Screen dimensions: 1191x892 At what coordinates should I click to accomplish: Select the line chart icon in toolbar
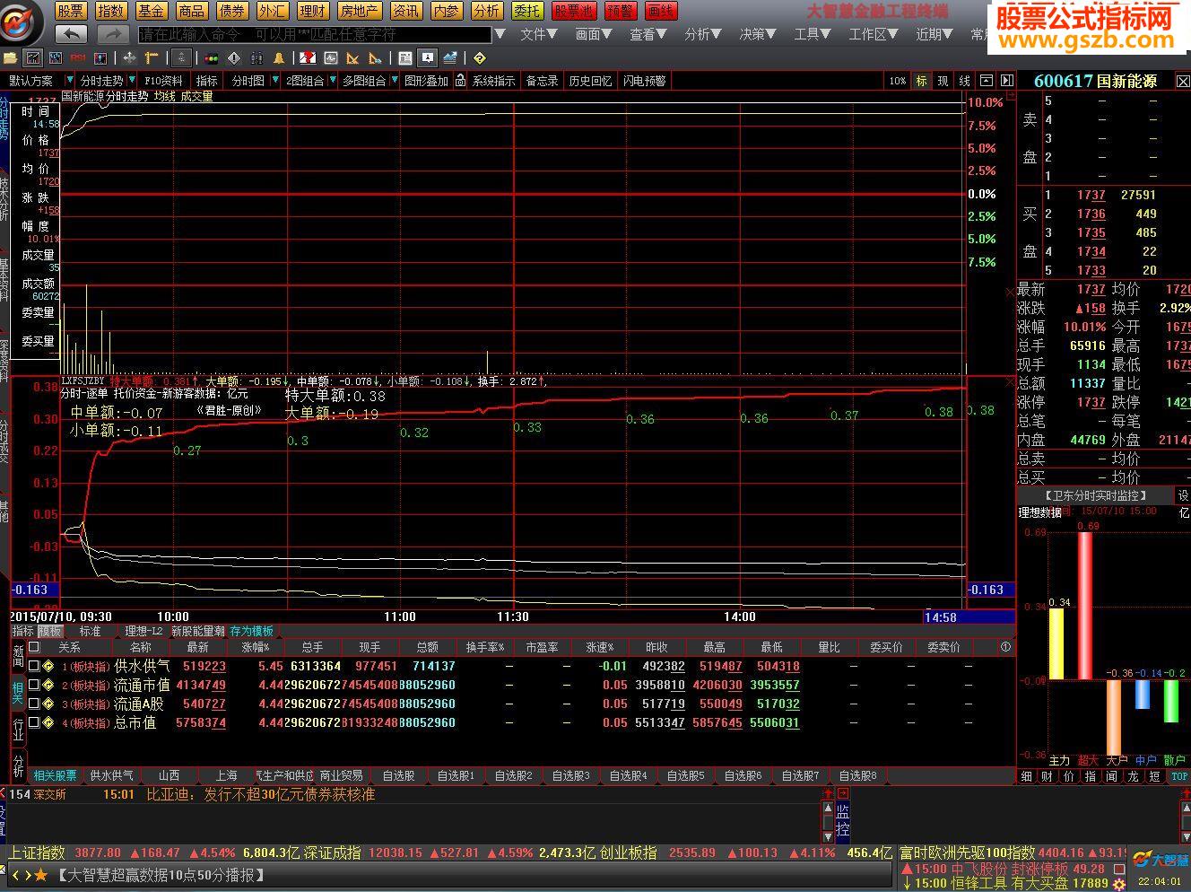click(33, 58)
